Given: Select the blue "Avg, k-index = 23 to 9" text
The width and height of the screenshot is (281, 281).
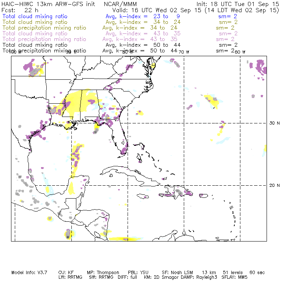Looking at the screenshot, I should 143,16.
